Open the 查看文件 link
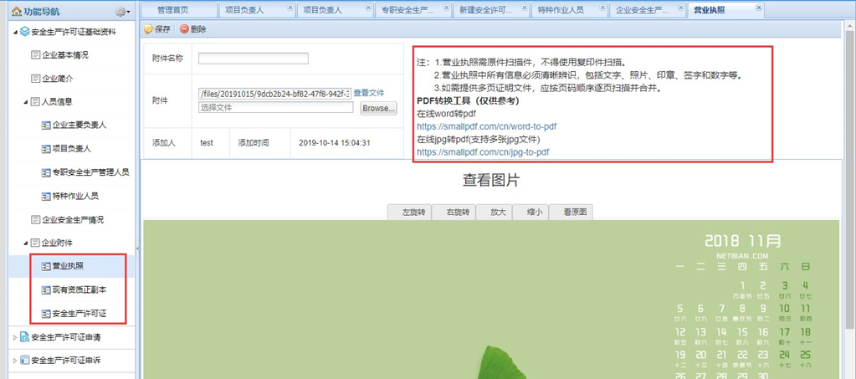The image size is (856, 379). (x=369, y=94)
